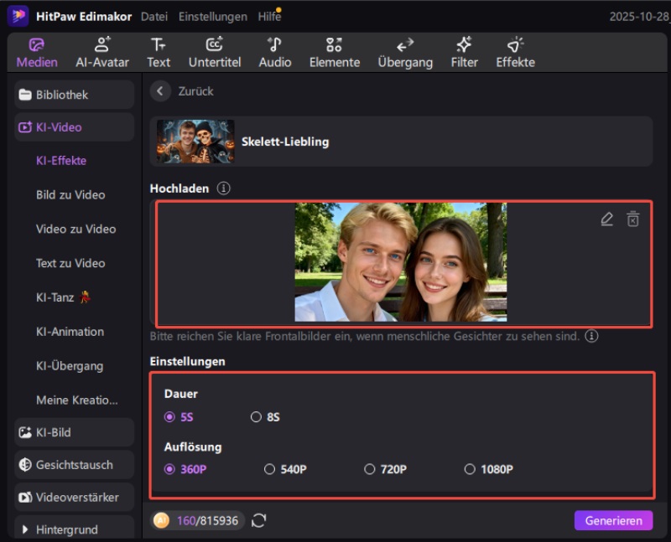Open the Einstellungen menu
This screenshot has height=542, width=671.
pyautogui.click(x=213, y=17)
